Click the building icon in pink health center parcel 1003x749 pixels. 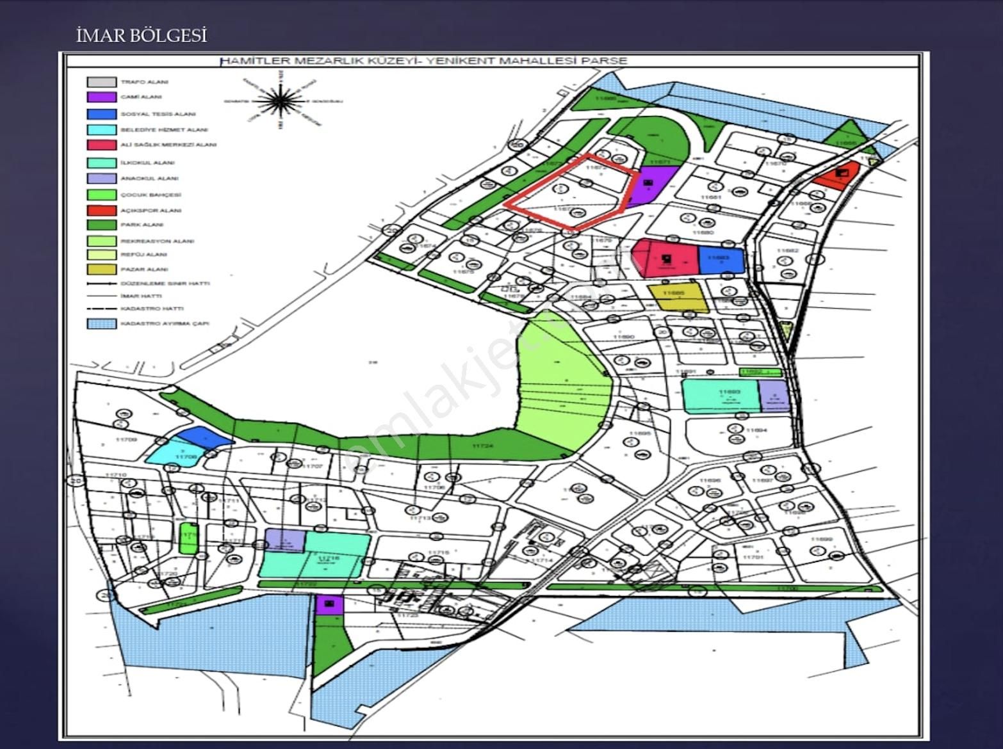[667, 259]
